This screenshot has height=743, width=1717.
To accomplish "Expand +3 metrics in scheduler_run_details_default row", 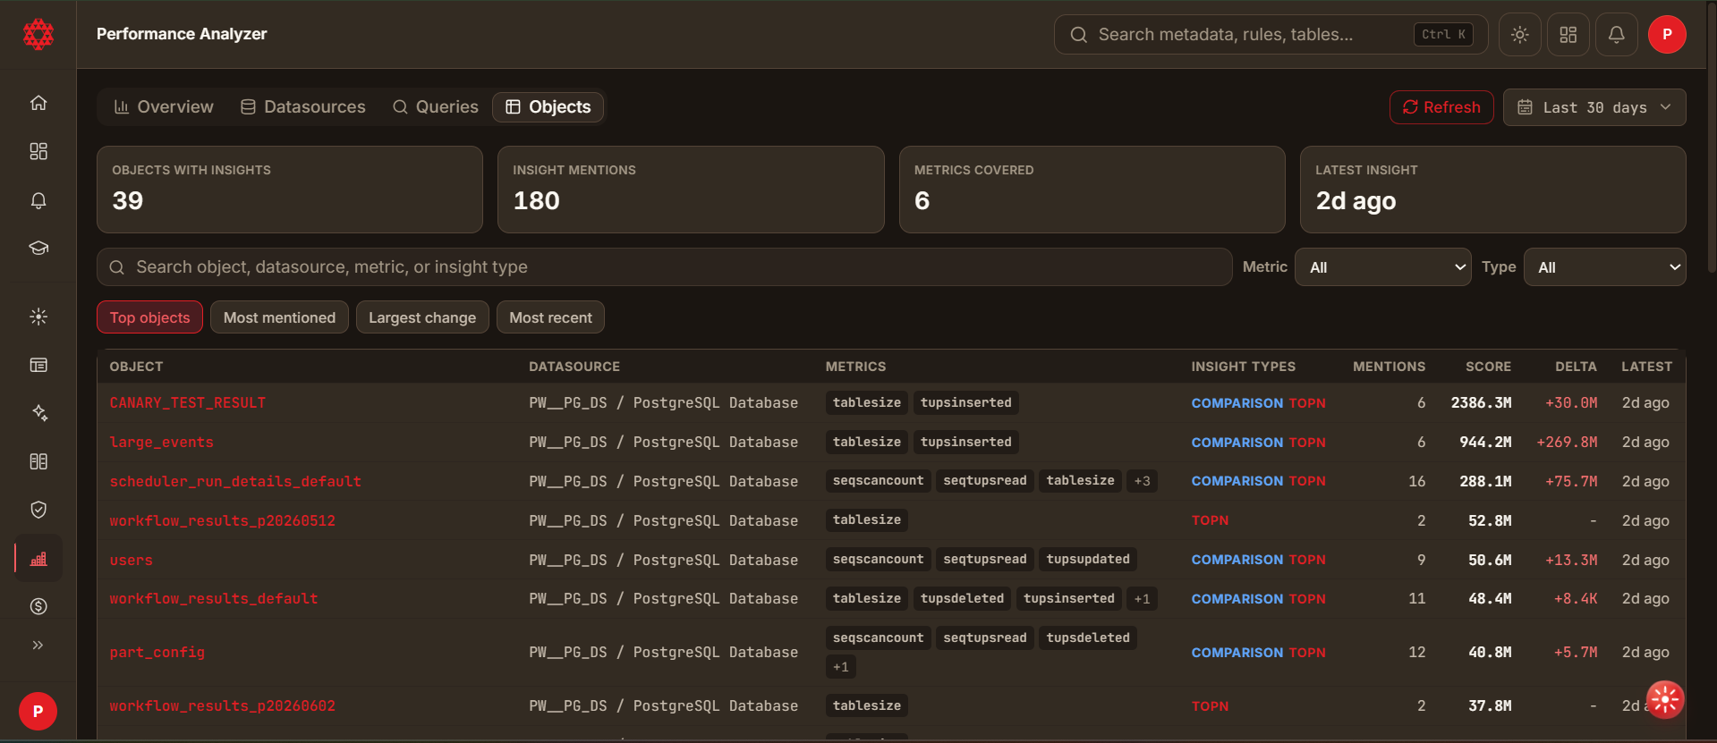I will (x=1143, y=481).
